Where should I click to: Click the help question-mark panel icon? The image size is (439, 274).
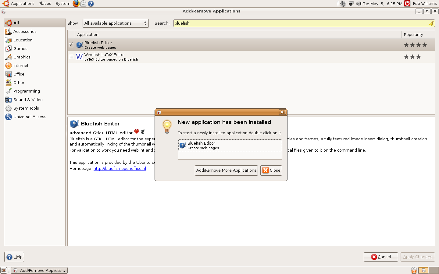(x=91, y=4)
